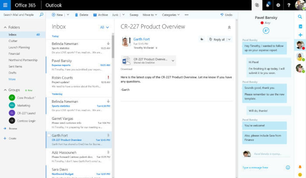Screen dimensions: 306x178
Task: Open the Help question mark menu
Action: click(x=288, y=5)
